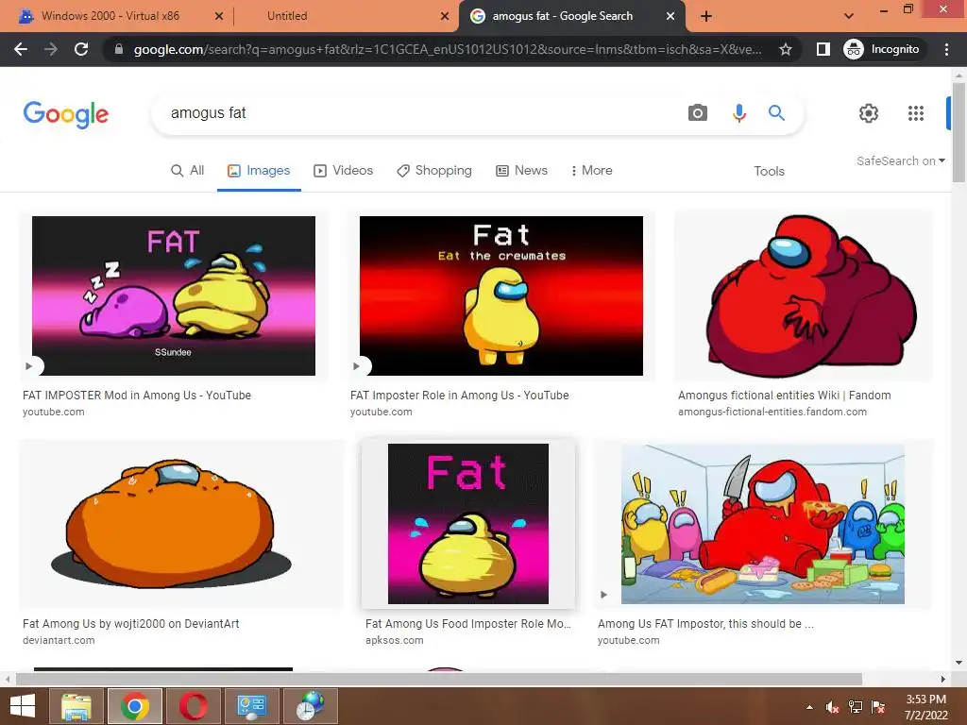
Task: Switch to the Untitled tab
Action: tap(287, 16)
